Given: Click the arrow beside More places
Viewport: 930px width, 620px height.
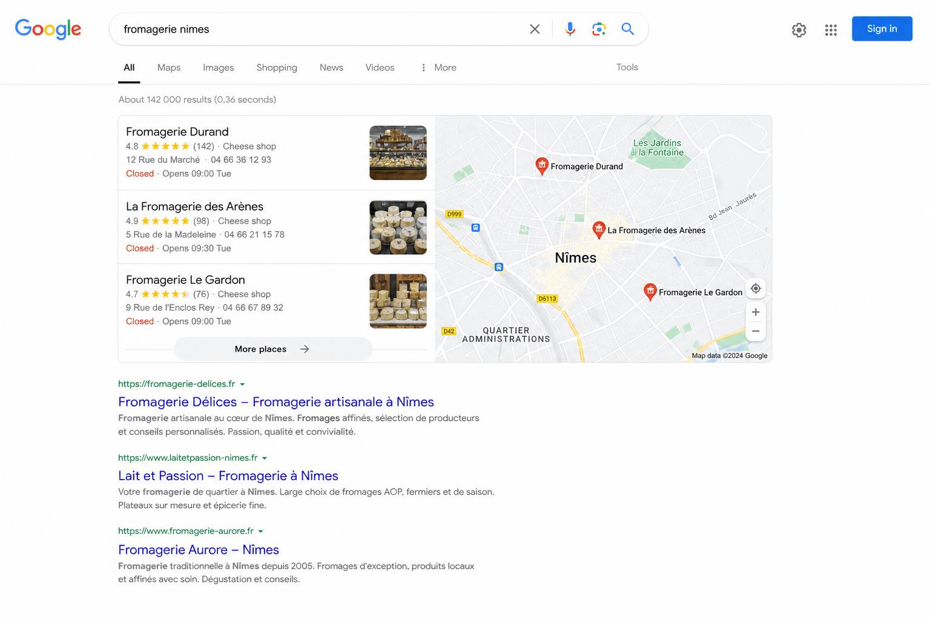Looking at the screenshot, I should coord(305,349).
